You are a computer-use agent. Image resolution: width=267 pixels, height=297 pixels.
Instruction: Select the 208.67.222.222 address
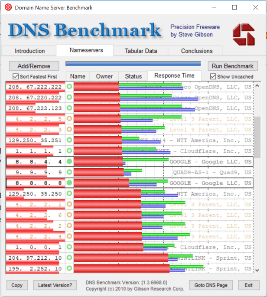(x=35, y=87)
